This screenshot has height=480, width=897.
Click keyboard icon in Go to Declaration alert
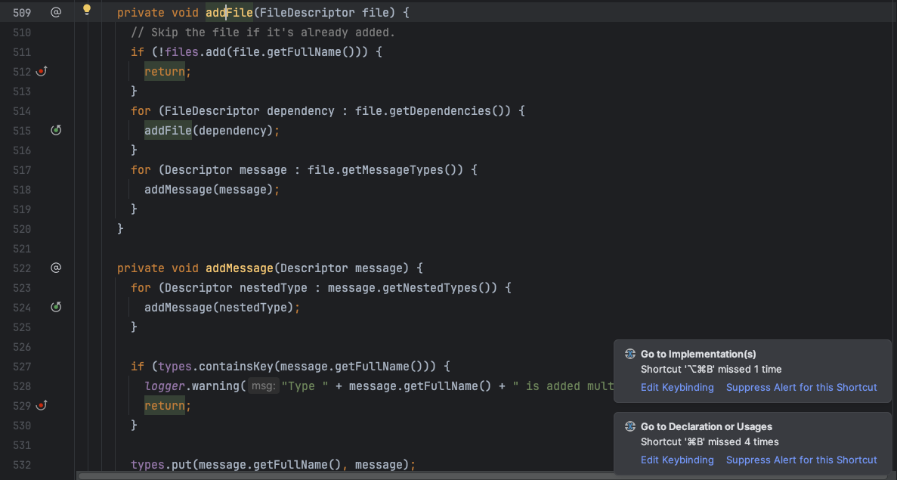tap(629, 426)
